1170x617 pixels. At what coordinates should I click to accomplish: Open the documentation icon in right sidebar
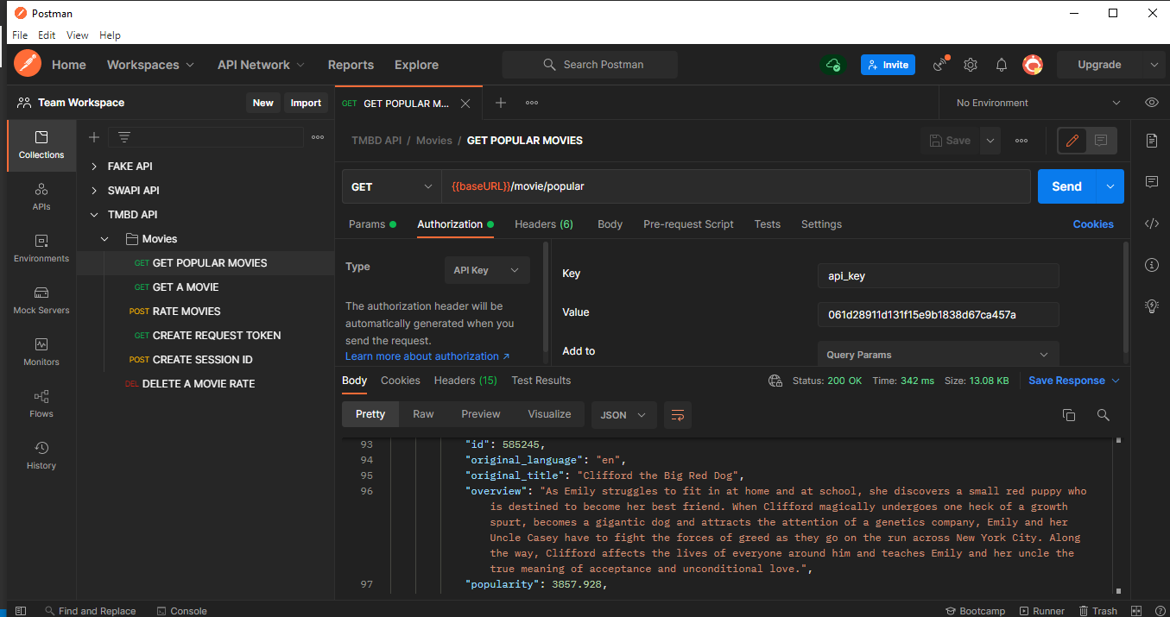(x=1152, y=141)
